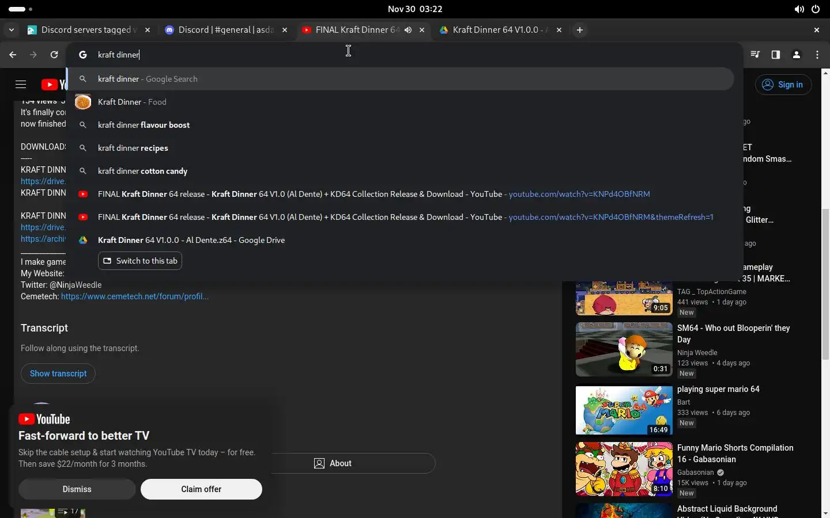Click the YouTube logo

pyautogui.click(x=54, y=85)
